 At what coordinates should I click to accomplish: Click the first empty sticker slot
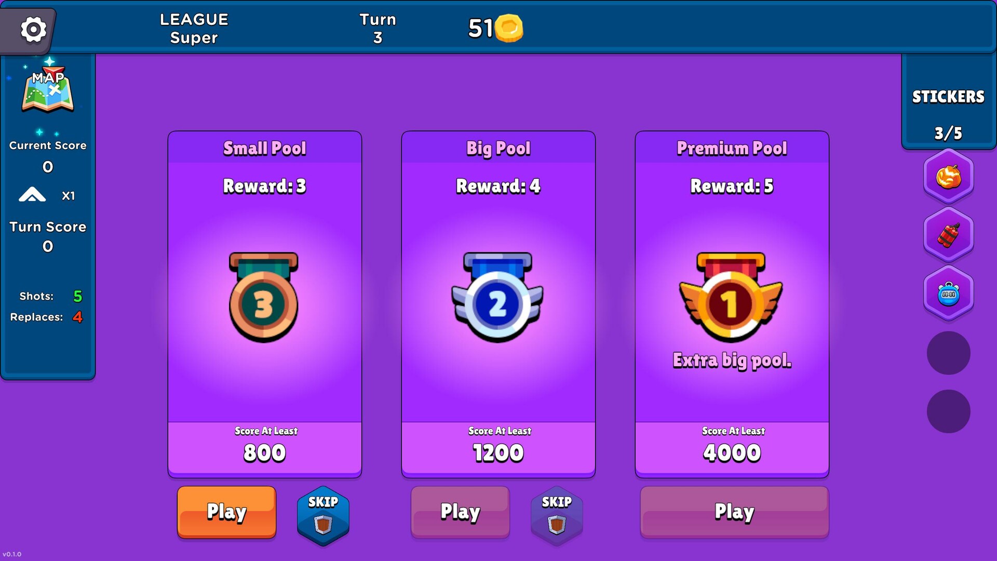[948, 353]
